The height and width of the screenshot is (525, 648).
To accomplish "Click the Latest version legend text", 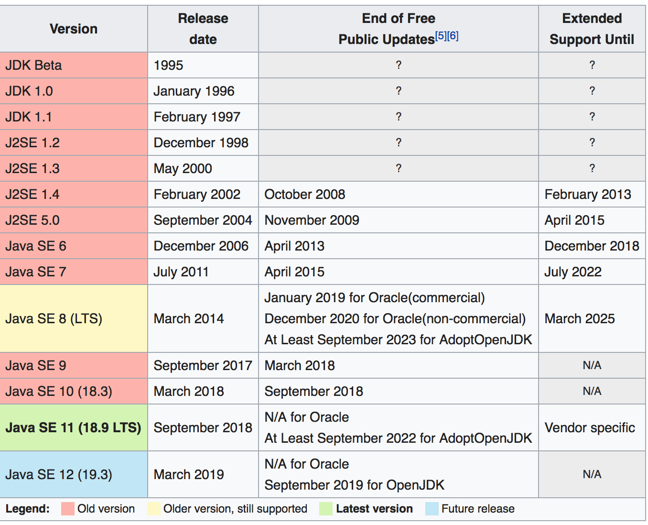I will 374,509.
